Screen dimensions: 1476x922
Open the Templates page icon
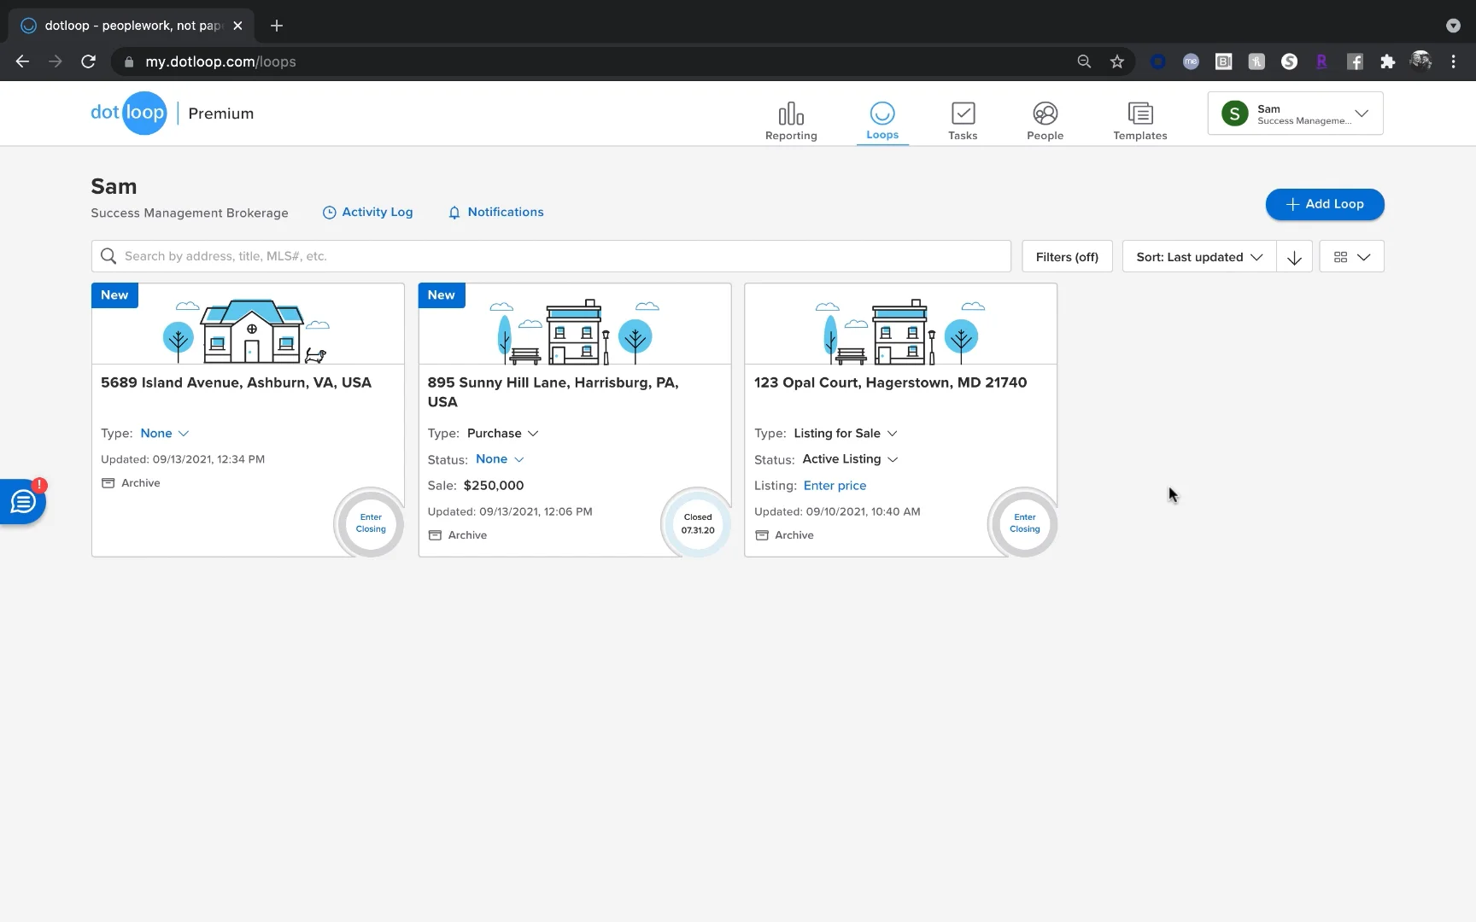click(x=1139, y=114)
